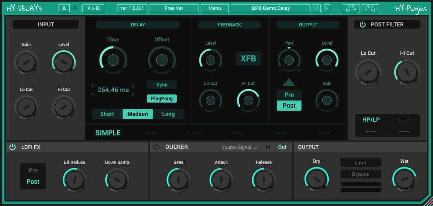The width and height of the screenshot is (433, 206).
Task: Copy A to B with A > B button
Action: pyautogui.click(x=93, y=8)
